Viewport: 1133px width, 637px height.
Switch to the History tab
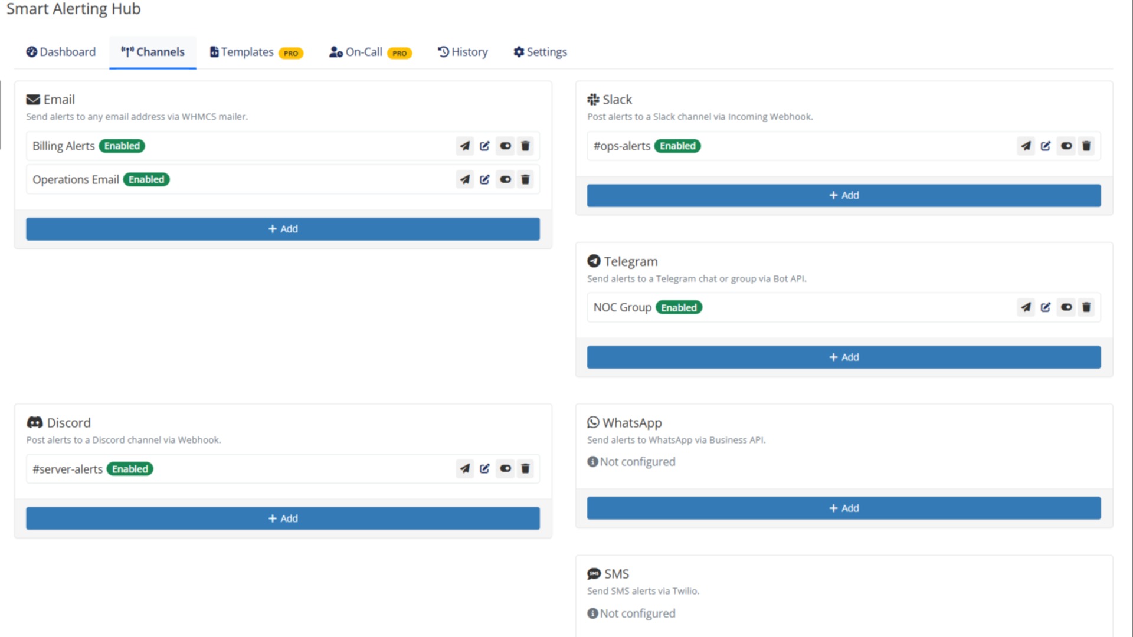463,52
